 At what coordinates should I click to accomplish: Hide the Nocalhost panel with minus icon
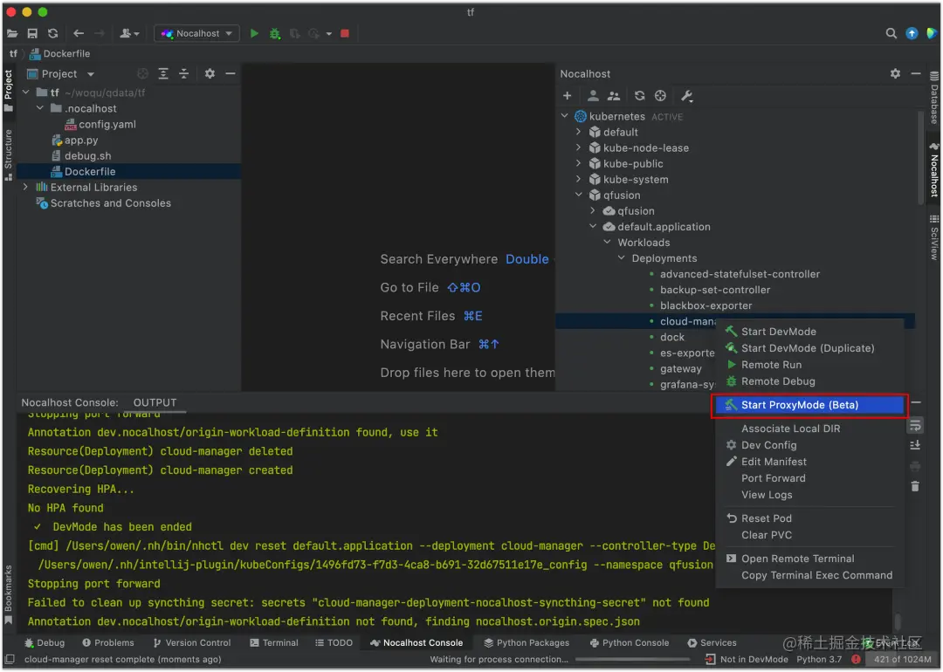point(915,73)
